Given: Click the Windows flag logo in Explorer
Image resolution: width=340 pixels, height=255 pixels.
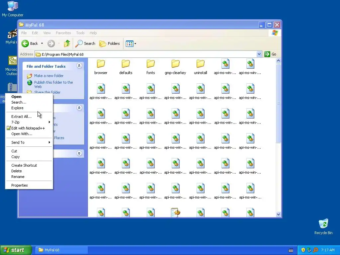Looking at the screenshot, I should click(x=275, y=33).
